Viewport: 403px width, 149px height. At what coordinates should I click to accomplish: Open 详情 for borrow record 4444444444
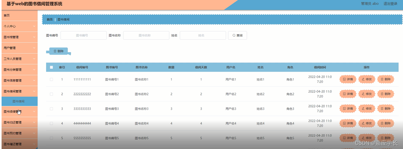click(x=348, y=124)
